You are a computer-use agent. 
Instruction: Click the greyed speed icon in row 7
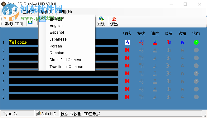point(155,89)
